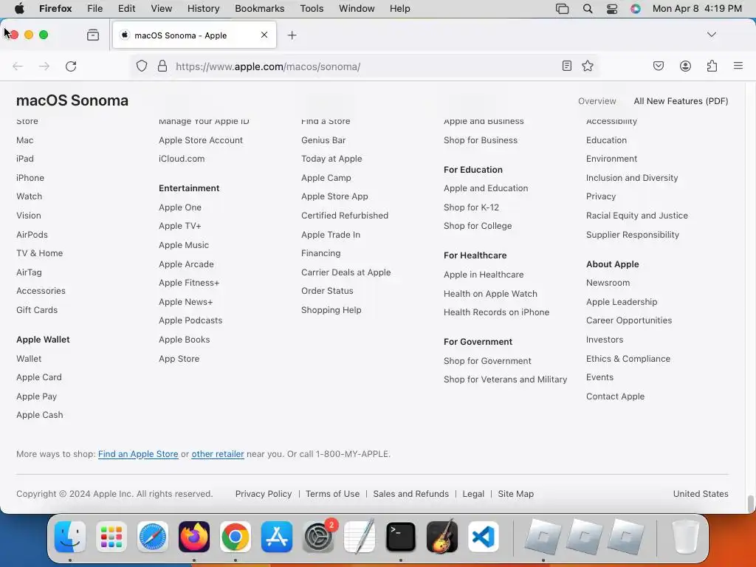Viewport: 756px width, 567px height.
Task: Click the site security padlock icon
Action: (162, 66)
